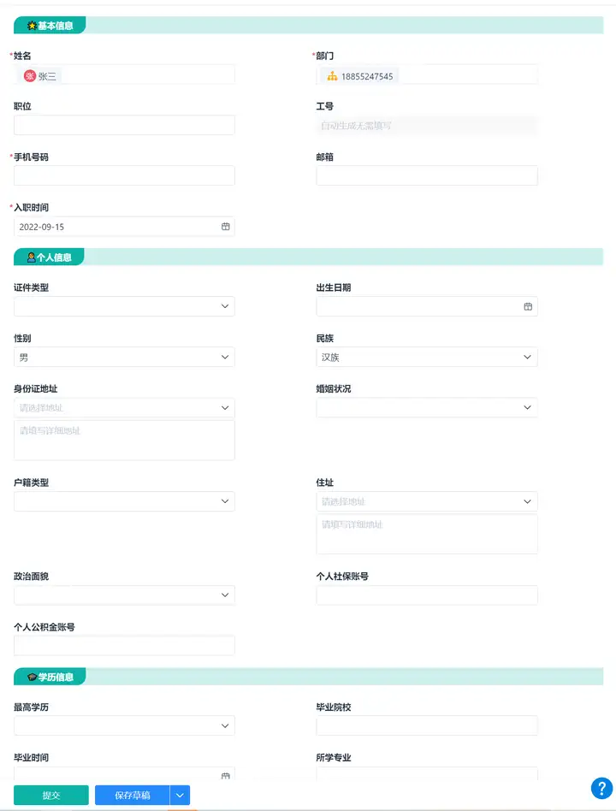Click the 入职时间 date field 2022-09-15
616x811 pixels.
124,227
